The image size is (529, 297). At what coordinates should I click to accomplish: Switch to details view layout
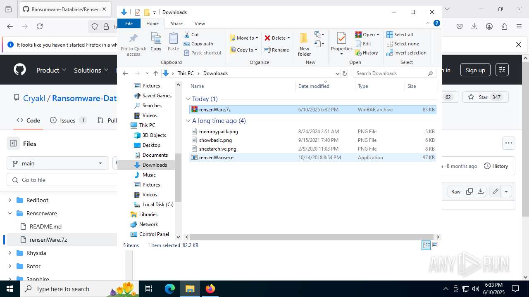(426, 245)
